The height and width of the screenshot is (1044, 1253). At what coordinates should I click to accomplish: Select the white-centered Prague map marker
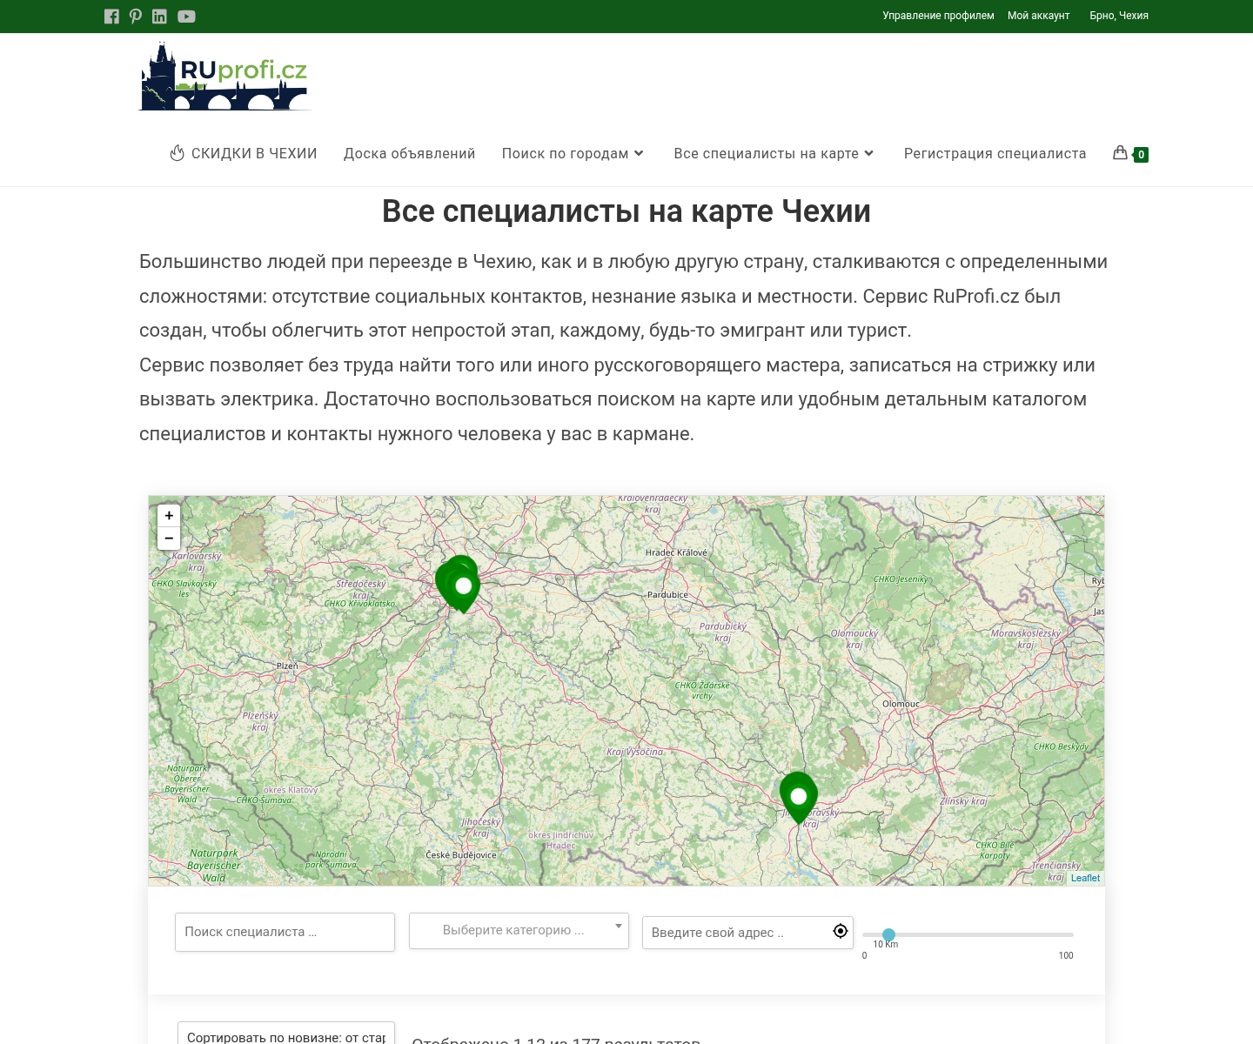(464, 589)
